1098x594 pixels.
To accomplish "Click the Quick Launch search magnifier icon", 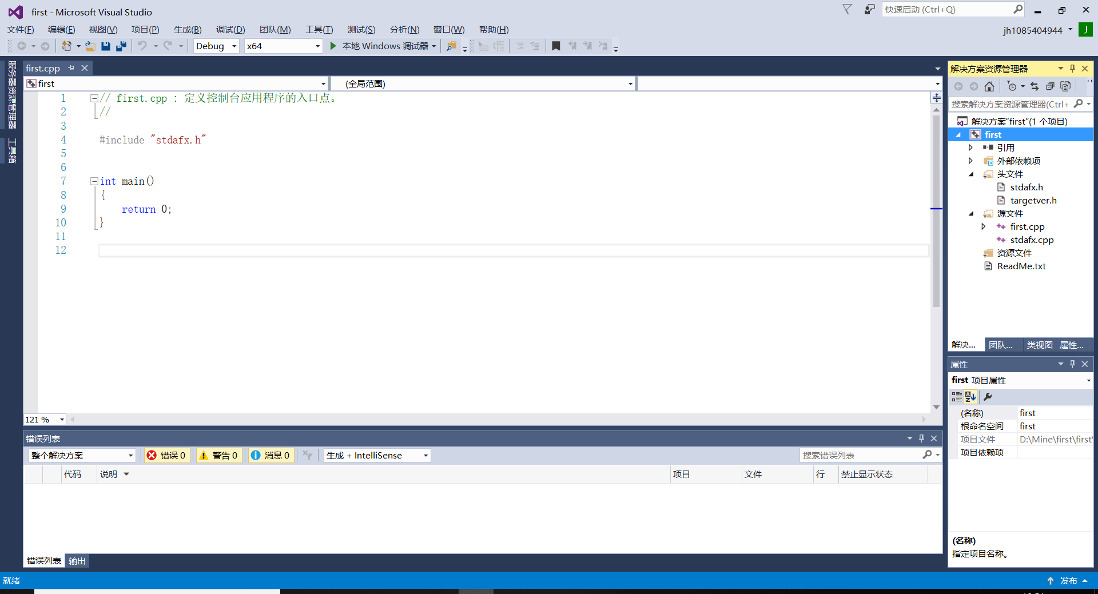I will pos(1018,9).
